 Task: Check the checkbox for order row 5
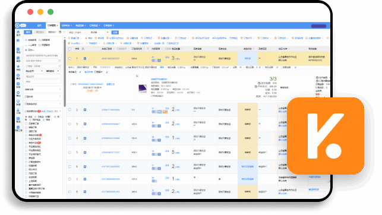(70, 153)
